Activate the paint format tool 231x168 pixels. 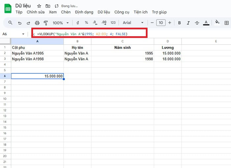pos(46,23)
